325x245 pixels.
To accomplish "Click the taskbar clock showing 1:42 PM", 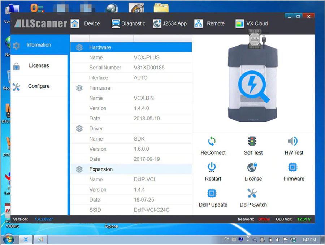I will (309, 240).
